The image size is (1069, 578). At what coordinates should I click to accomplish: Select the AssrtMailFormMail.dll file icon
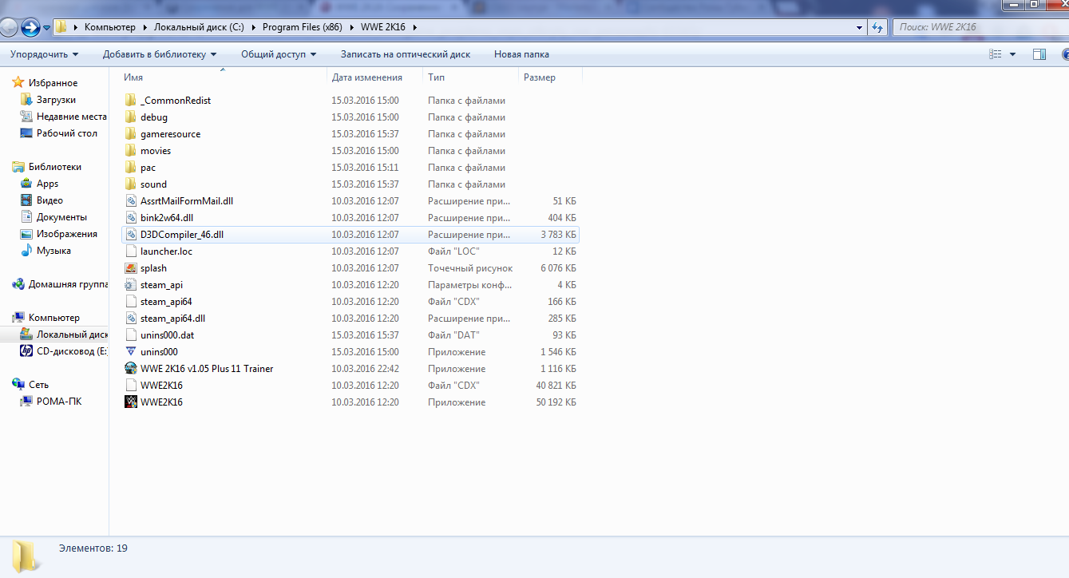tap(132, 201)
